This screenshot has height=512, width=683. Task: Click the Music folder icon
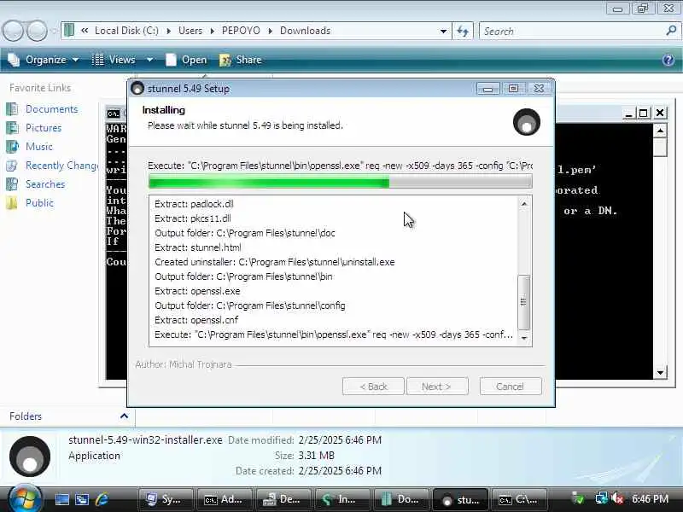pyautogui.click(x=12, y=147)
